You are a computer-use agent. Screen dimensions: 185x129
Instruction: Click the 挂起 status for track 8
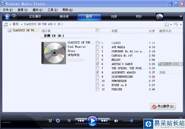(162, 72)
